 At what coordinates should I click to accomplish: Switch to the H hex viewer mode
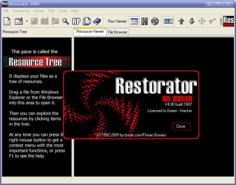(x=145, y=21)
